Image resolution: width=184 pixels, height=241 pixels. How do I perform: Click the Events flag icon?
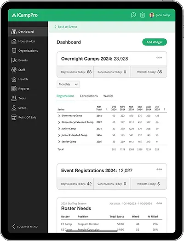[14, 60]
